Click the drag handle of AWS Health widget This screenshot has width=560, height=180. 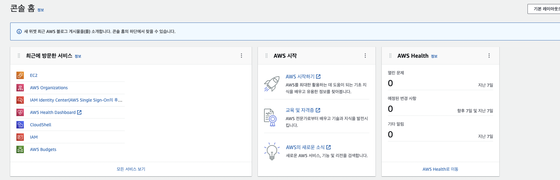tap(390, 56)
